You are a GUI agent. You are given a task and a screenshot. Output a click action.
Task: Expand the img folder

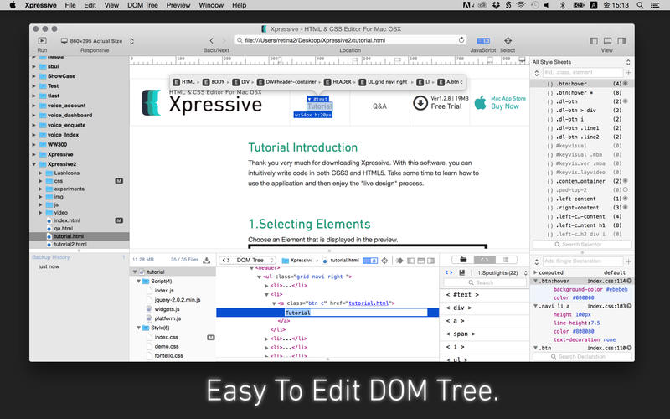tap(40, 197)
